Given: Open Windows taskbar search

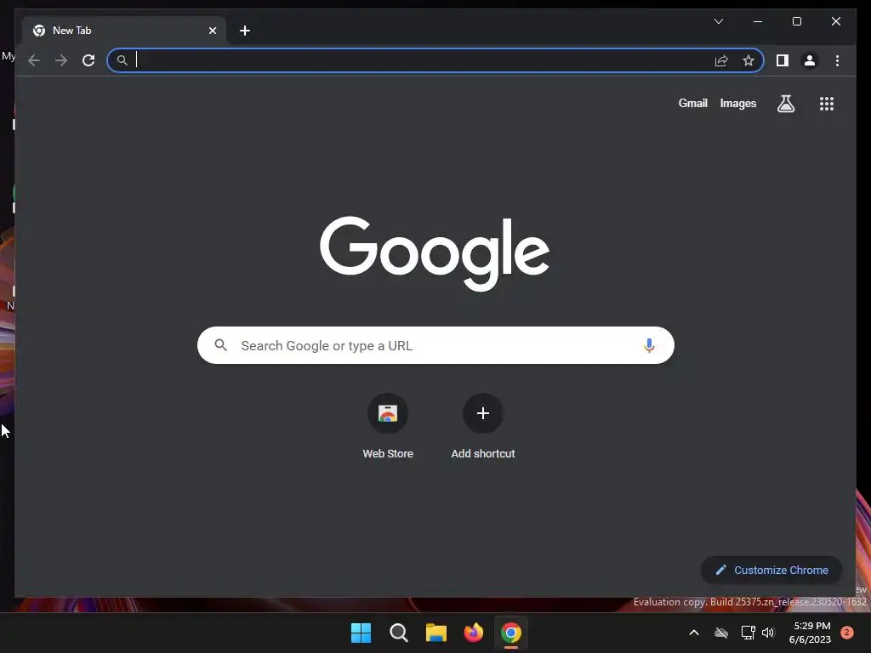Looking at the screenshot, I should (x=398, y=633).
